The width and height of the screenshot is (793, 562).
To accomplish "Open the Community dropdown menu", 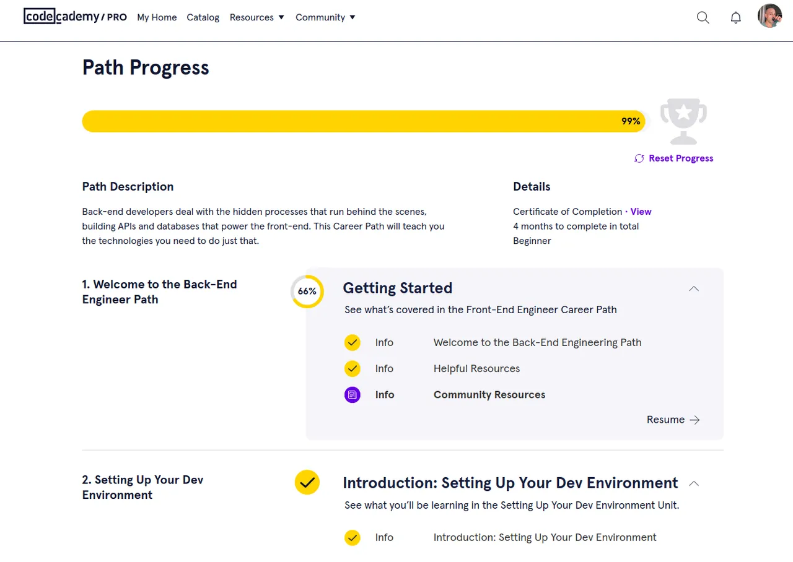I will click(326, 17).
